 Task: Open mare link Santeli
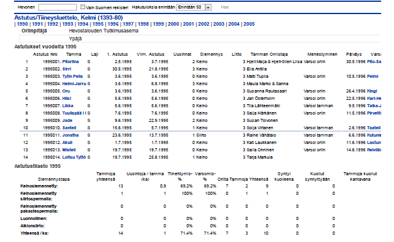[69, 128]
